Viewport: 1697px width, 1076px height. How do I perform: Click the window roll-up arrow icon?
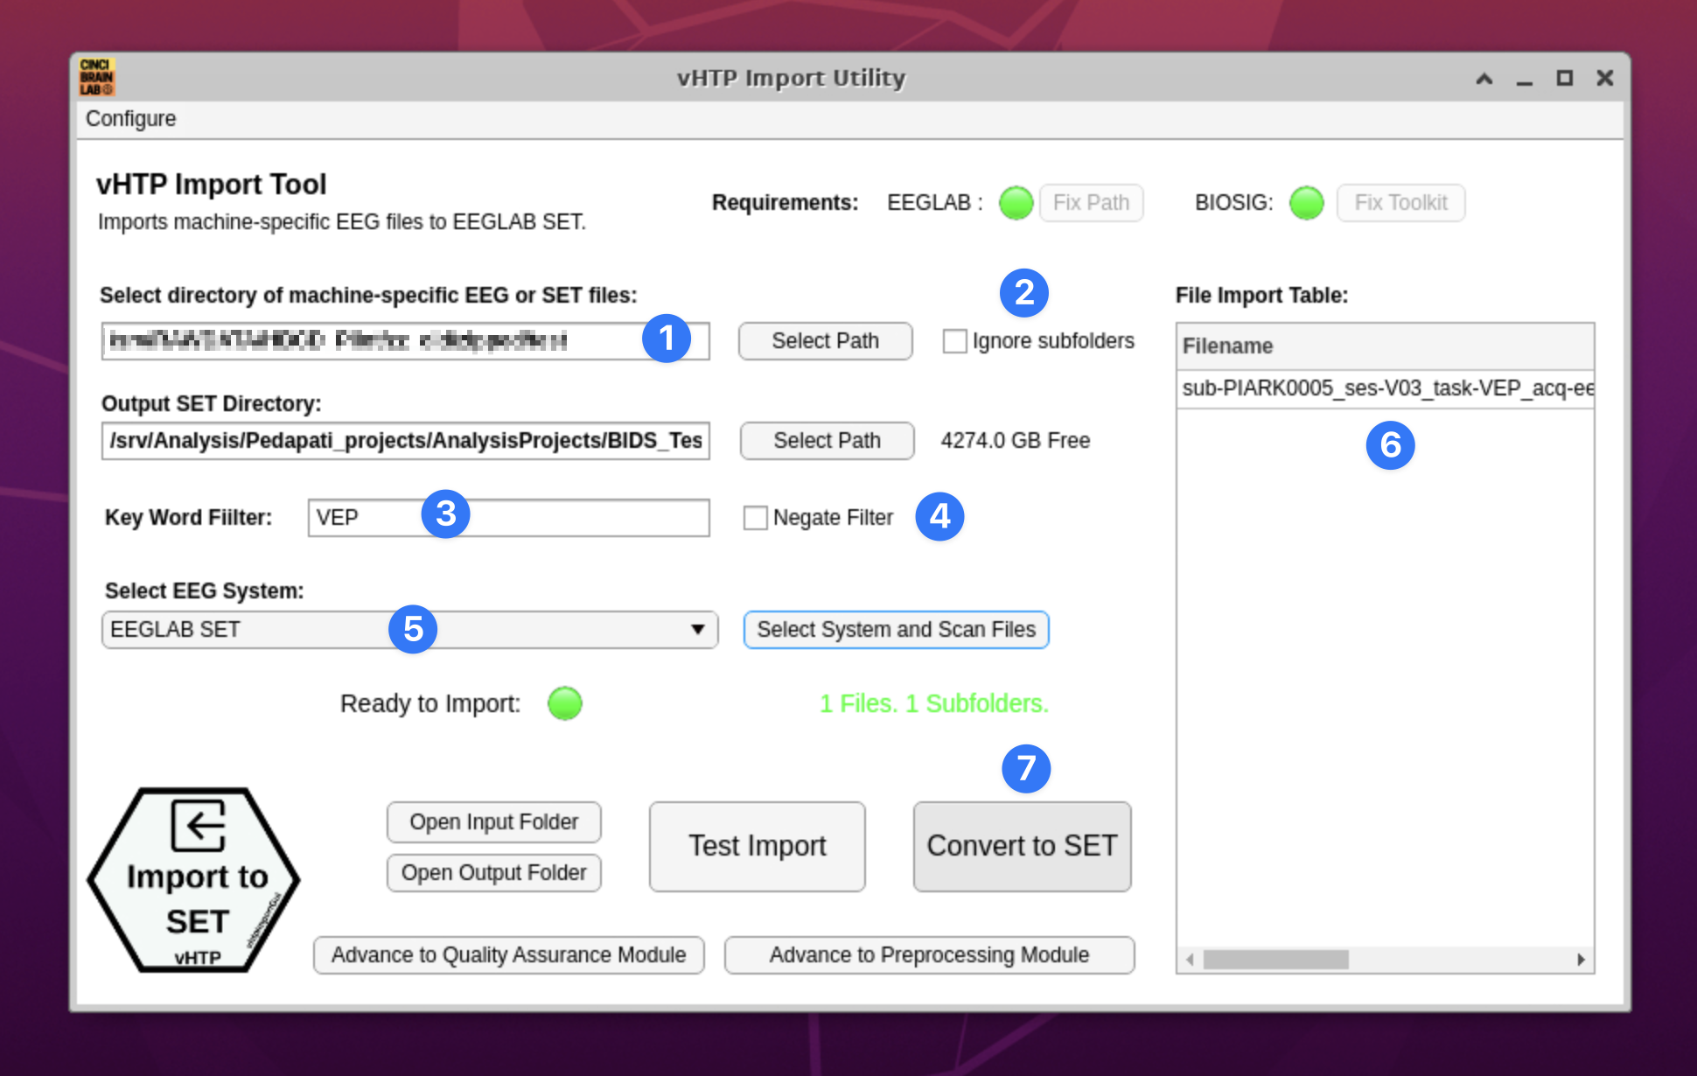(x=1484, y=79)
